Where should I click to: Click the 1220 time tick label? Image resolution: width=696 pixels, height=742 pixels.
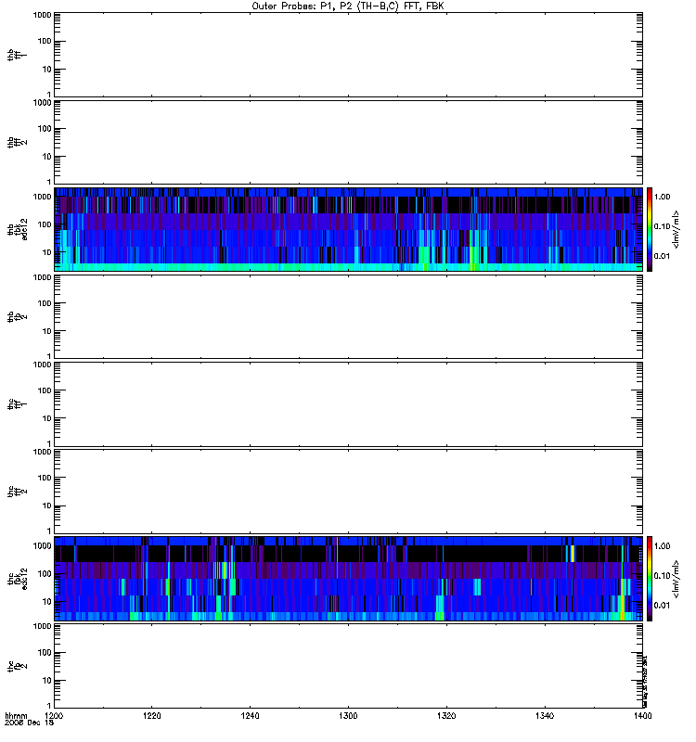click(x=151, y=716)
